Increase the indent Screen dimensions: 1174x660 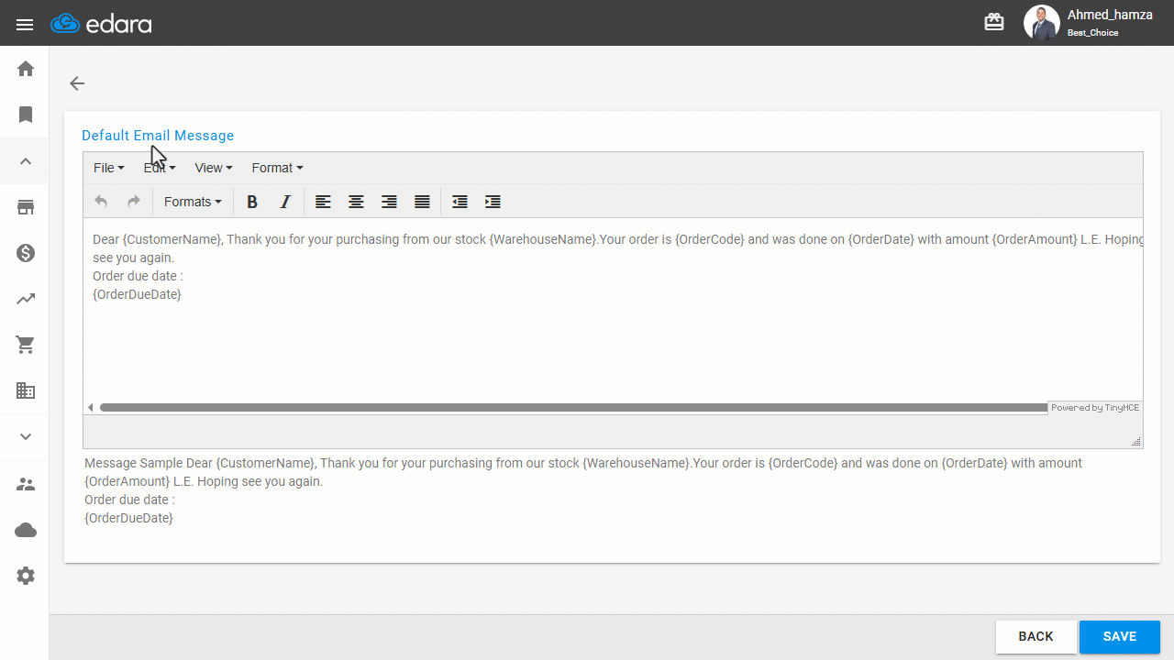coord(493,202)
